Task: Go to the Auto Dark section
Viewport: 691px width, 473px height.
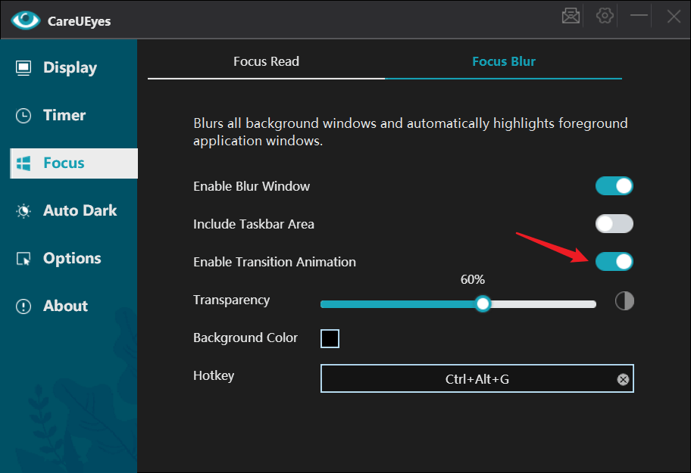Action: 73,210
